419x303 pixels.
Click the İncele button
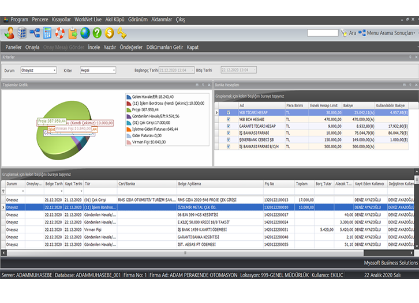coord(94,47)
